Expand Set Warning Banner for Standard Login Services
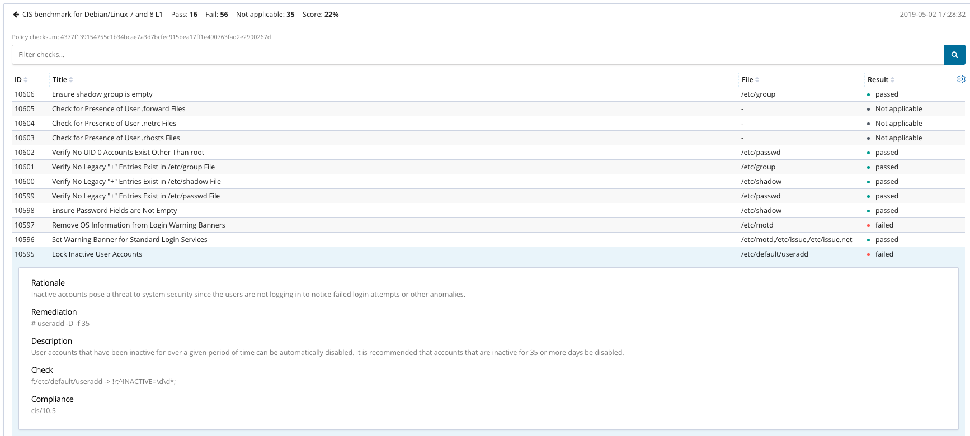The image size is (970, 436). click(129, 240)
